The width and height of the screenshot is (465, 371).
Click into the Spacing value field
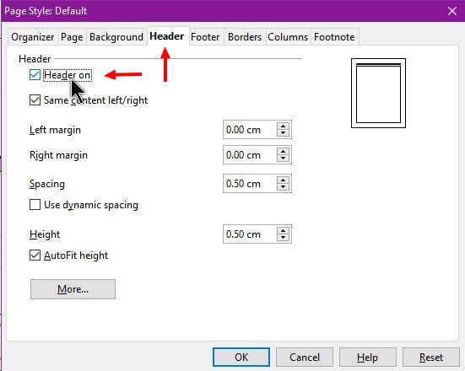(x=250, y=184)
